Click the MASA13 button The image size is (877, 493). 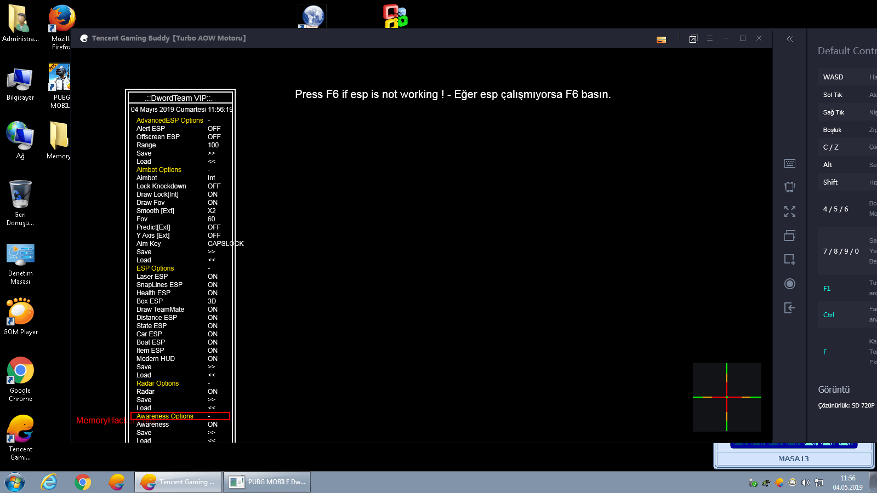(x=794, y=458)
